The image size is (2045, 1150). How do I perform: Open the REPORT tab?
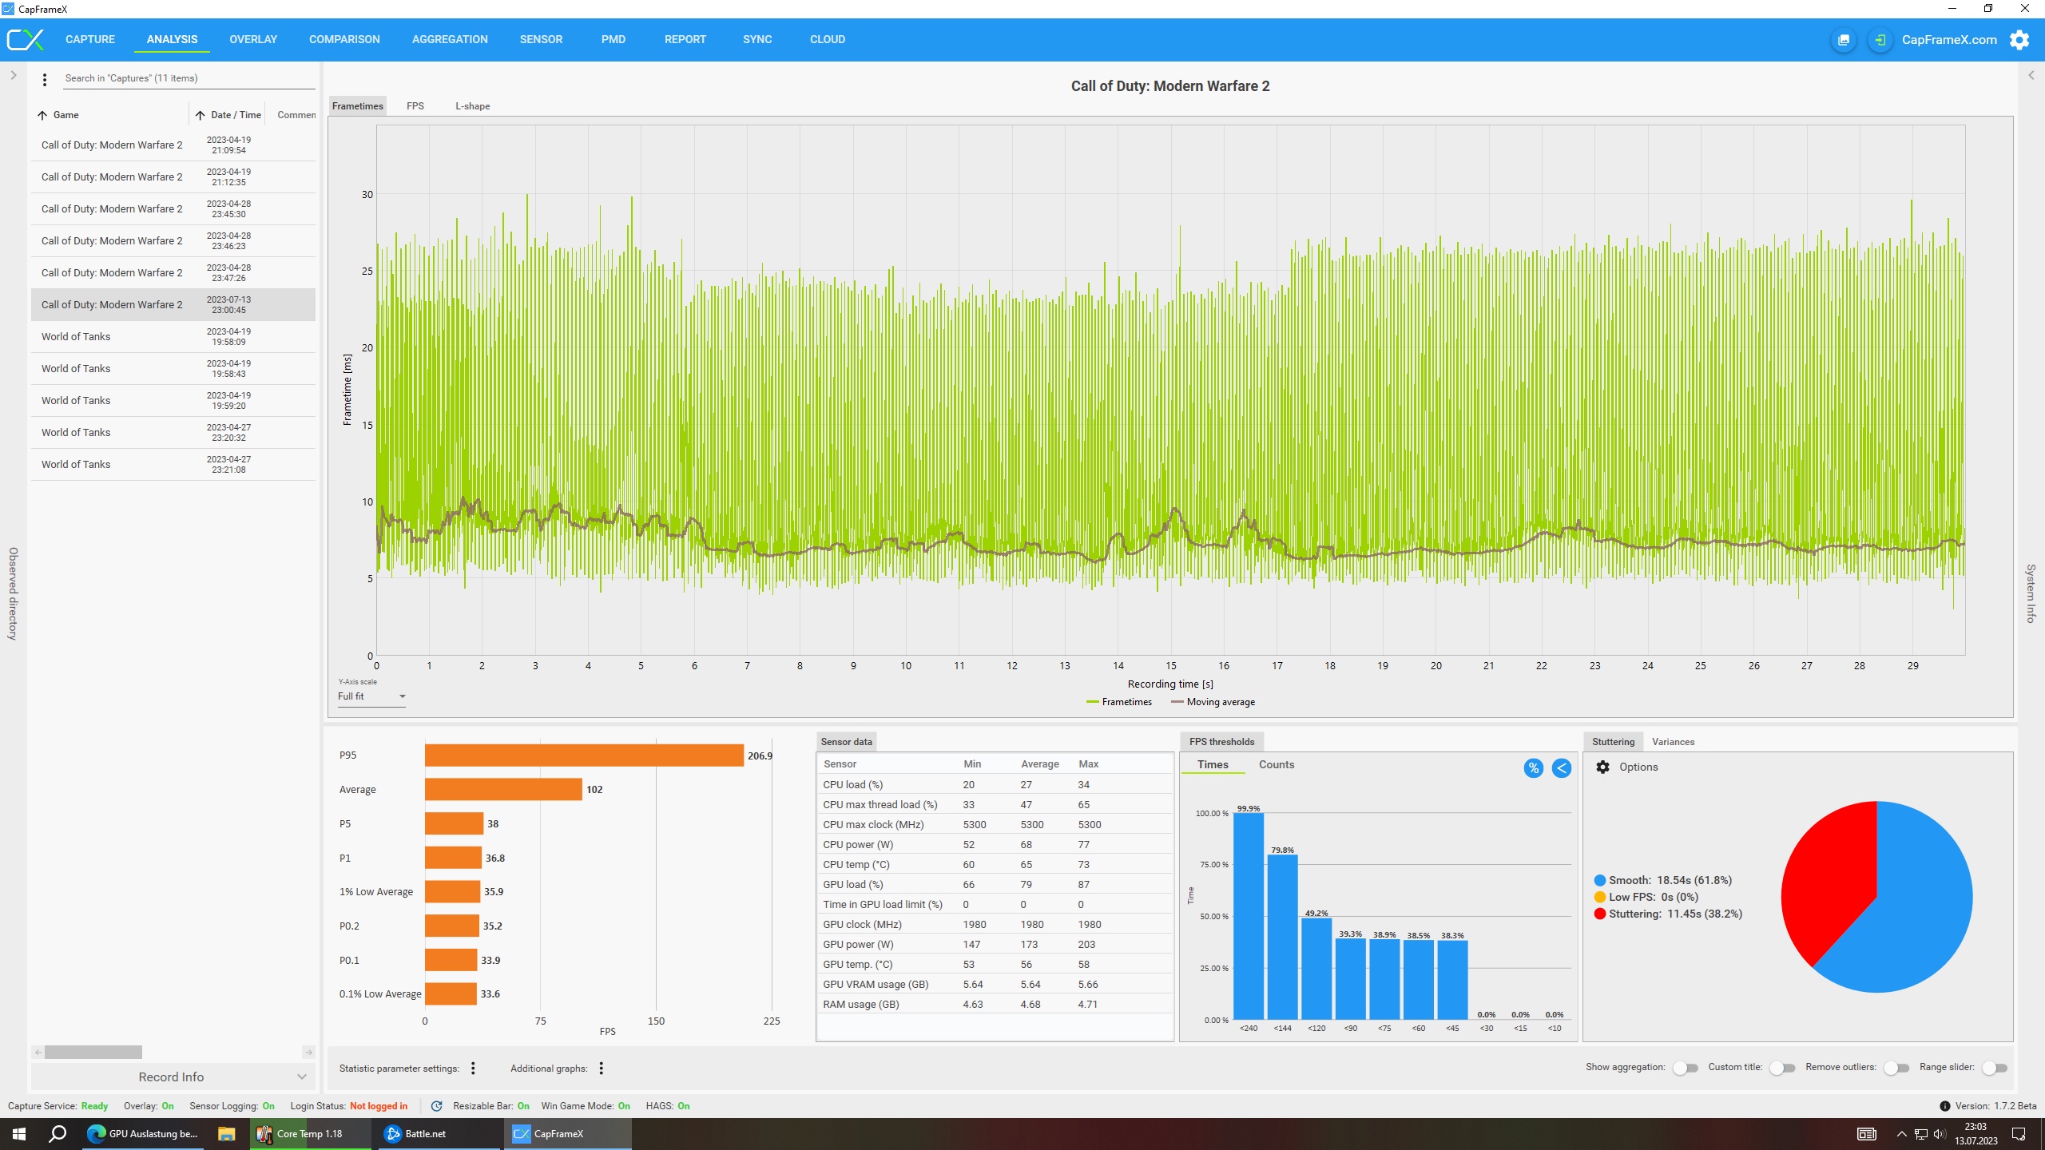click(x=685, y=39)
